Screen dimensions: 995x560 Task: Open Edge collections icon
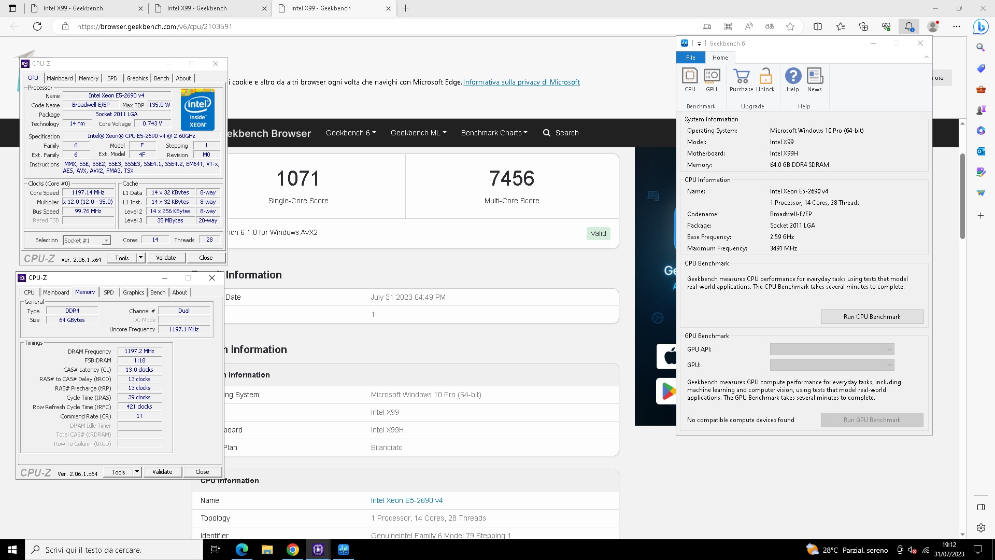(863, 26)
